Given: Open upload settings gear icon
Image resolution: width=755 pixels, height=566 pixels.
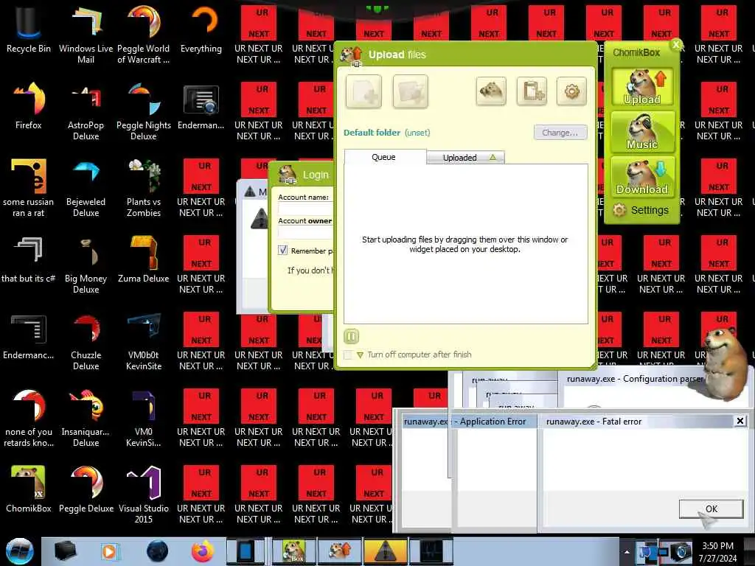Looking at the screenshot, I should 571,91.
